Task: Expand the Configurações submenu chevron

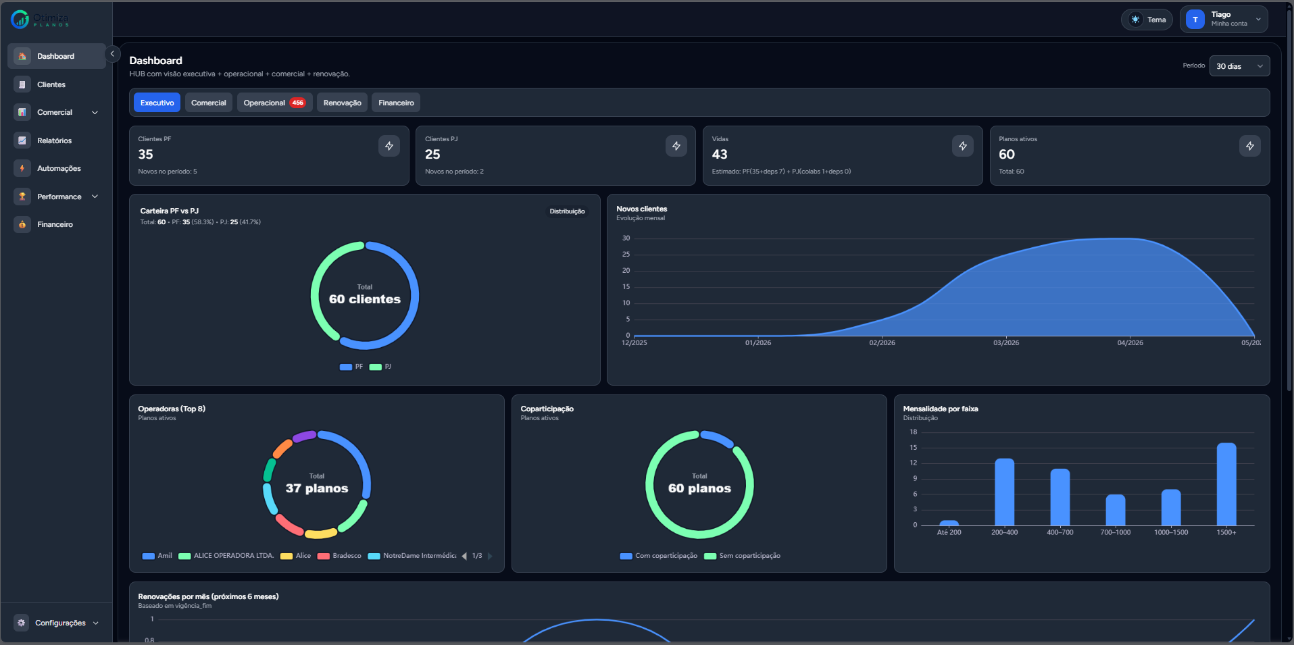Action: pos(96,623)
